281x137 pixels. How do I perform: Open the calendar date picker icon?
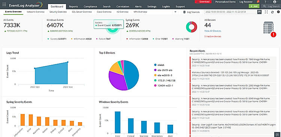[259, 12]
